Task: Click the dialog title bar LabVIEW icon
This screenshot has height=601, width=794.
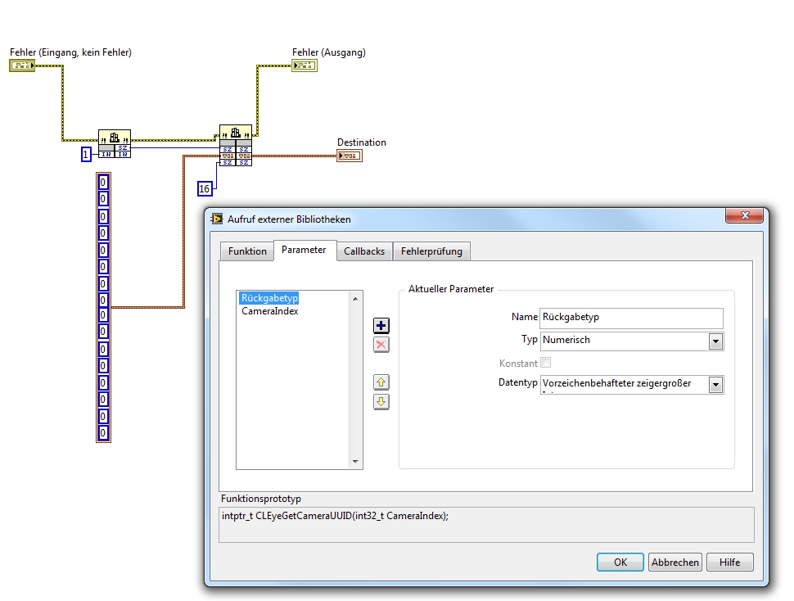Action: pyautogui.click(x=217, y=219)
